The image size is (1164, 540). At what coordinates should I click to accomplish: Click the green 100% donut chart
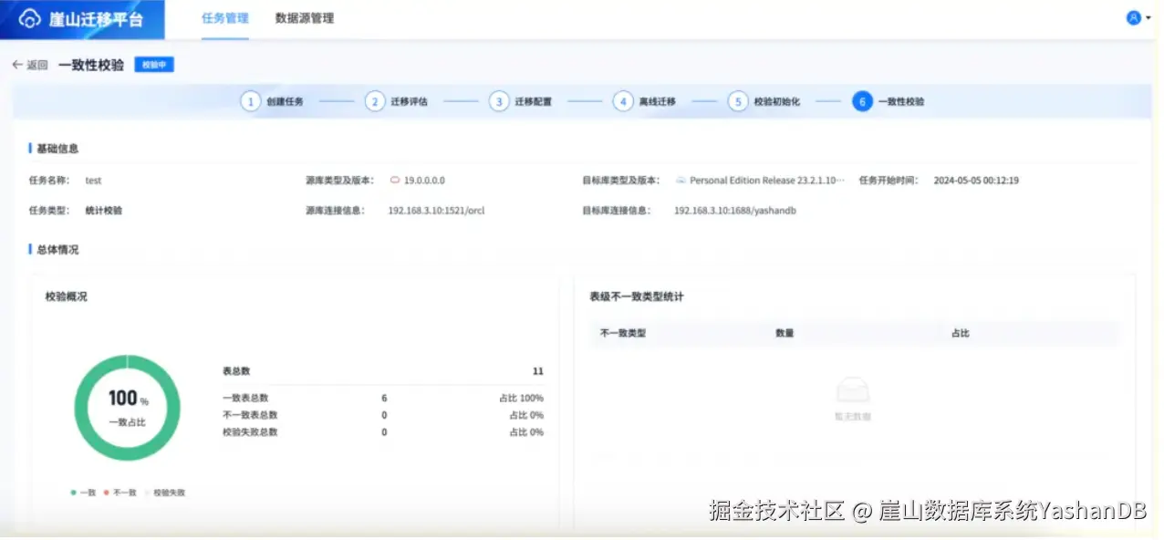[x=127, y=408]
